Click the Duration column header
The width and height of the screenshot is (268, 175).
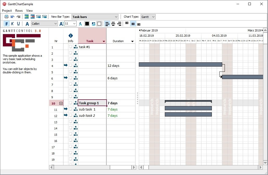coord(118,41)
